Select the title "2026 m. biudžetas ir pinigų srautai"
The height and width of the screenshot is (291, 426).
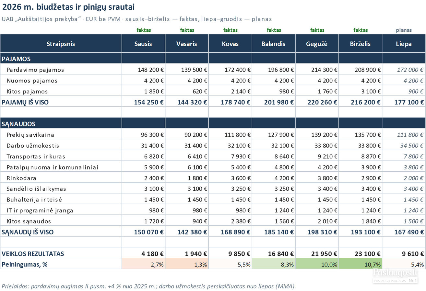68,7
